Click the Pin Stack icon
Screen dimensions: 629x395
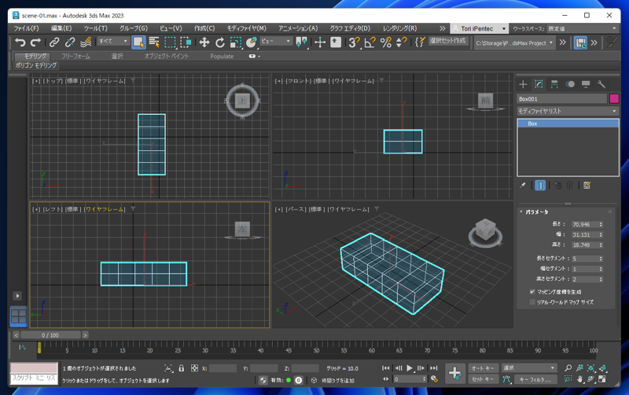click(x=523, y=186)
